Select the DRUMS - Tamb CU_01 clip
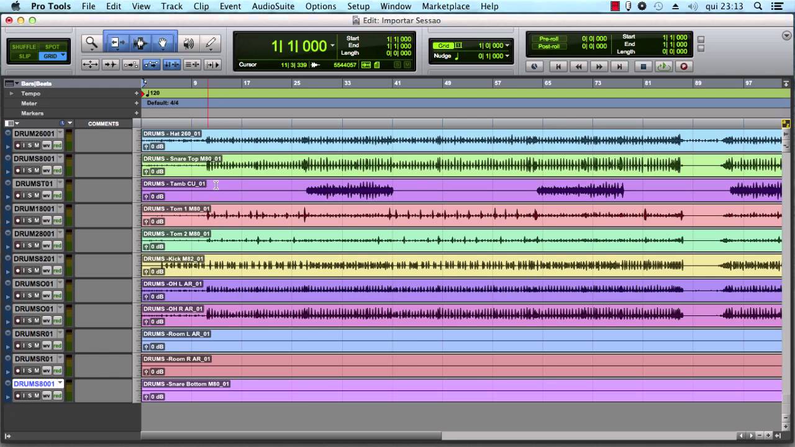Screen dimensions: 795x447 (x=461, y=190)
